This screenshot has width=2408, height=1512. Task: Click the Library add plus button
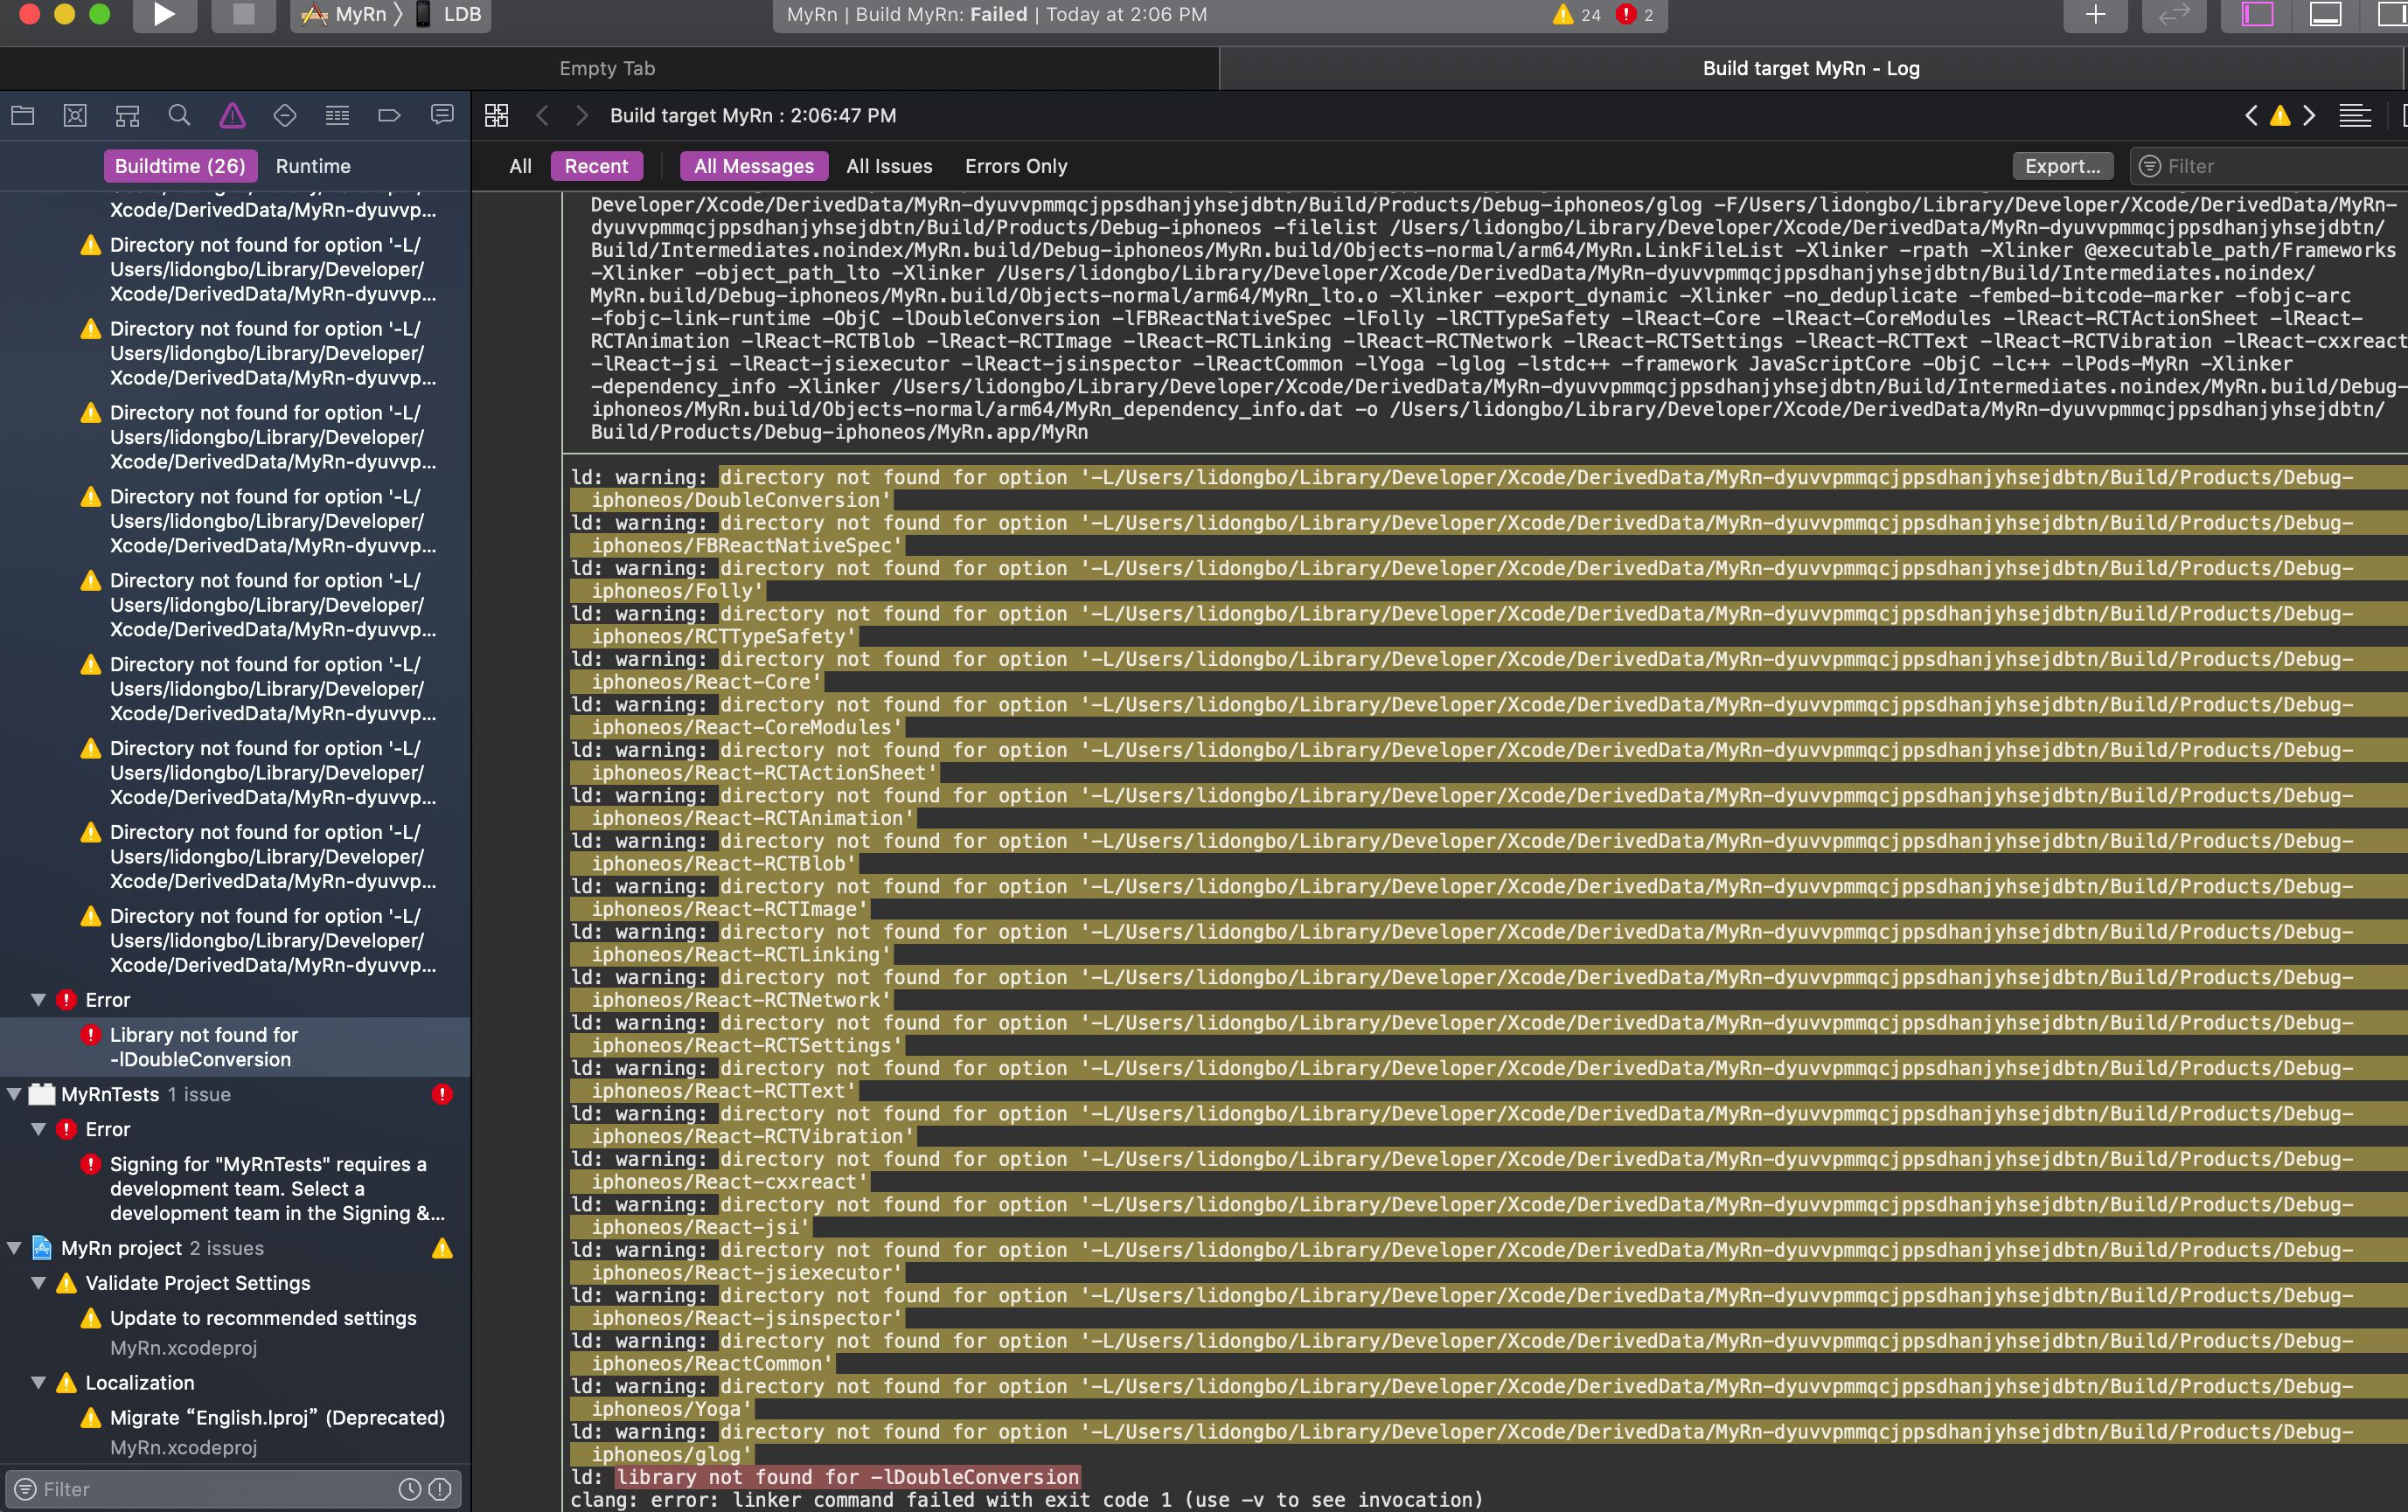2096,14
